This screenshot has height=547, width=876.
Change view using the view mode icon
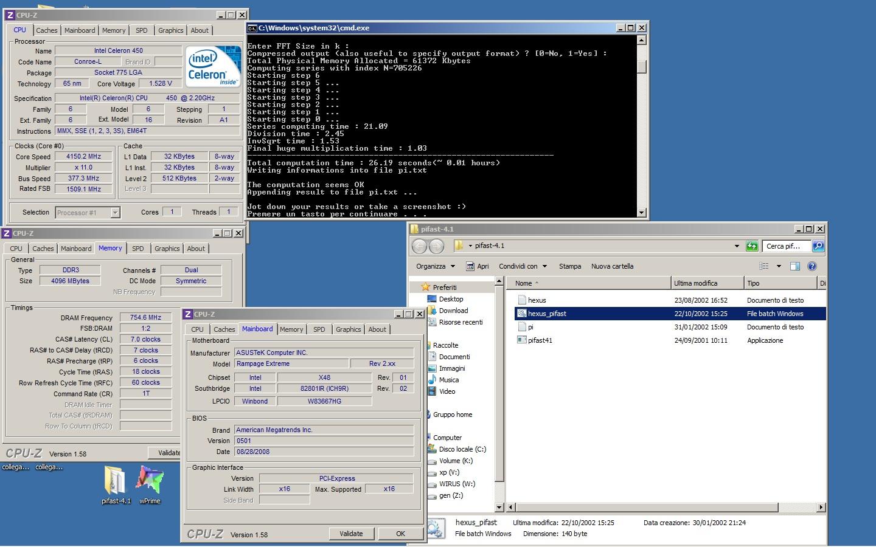pyautogui.click(x=764, y=266)
